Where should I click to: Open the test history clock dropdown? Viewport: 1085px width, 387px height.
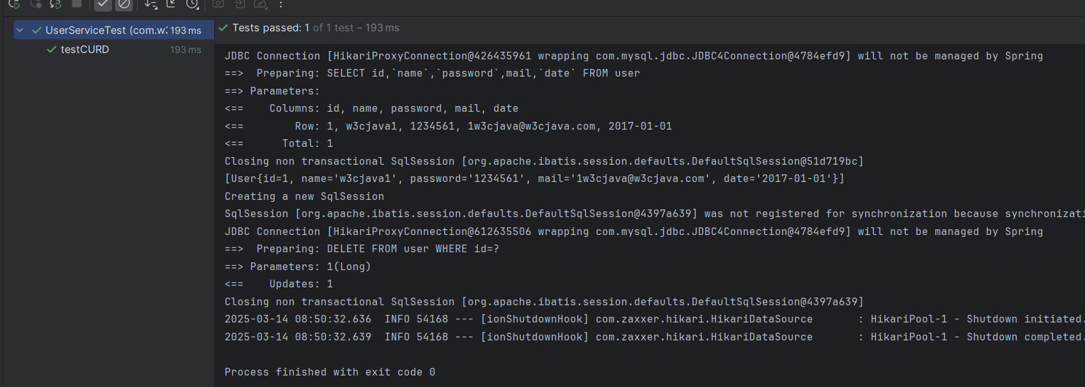192,4
